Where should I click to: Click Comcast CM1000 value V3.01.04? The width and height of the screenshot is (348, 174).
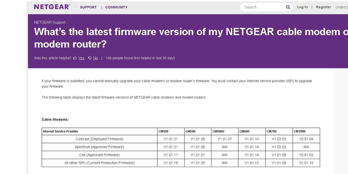306,139
